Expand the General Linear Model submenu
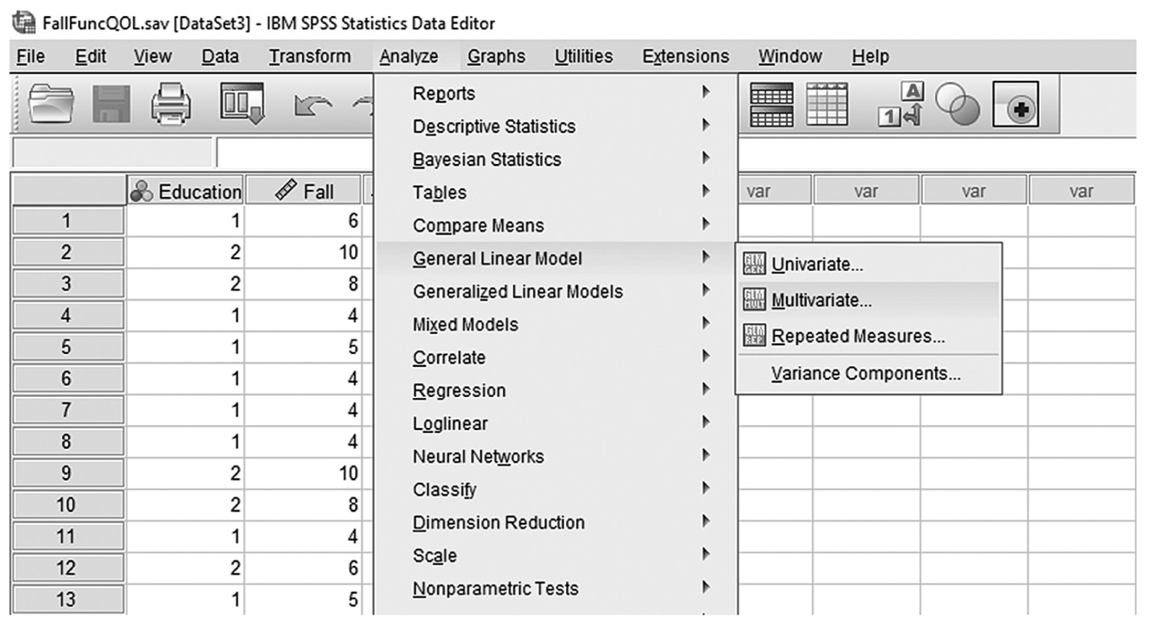The image size is (1152, 628). point(556,258)
